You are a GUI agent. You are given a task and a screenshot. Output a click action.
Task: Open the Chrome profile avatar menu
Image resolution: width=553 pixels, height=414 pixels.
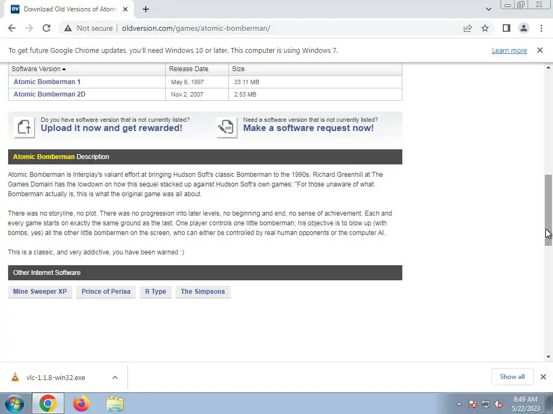click(x=524, y=28)
